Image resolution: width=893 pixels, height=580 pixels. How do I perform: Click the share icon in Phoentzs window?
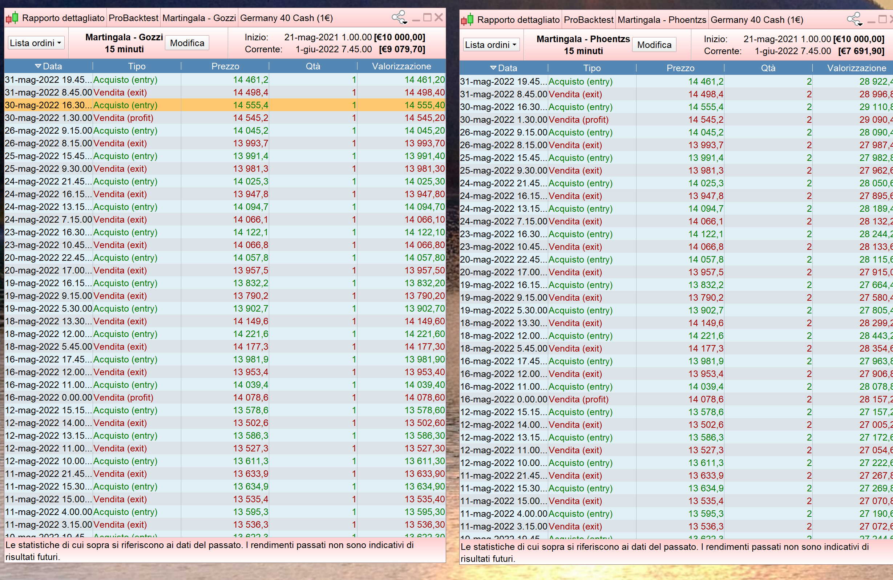tap(854, 19)
